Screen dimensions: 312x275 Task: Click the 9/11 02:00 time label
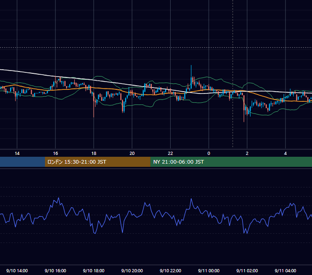click(247, 270)
